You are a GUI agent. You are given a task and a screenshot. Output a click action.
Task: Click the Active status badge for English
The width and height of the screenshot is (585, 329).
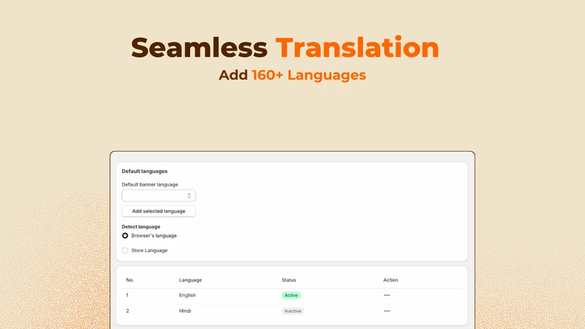[291, 295]
